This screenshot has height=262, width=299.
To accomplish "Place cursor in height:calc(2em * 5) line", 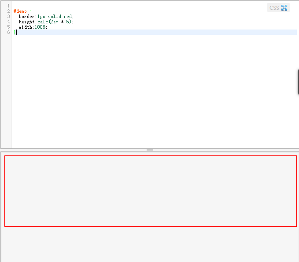I will [46, 22].
